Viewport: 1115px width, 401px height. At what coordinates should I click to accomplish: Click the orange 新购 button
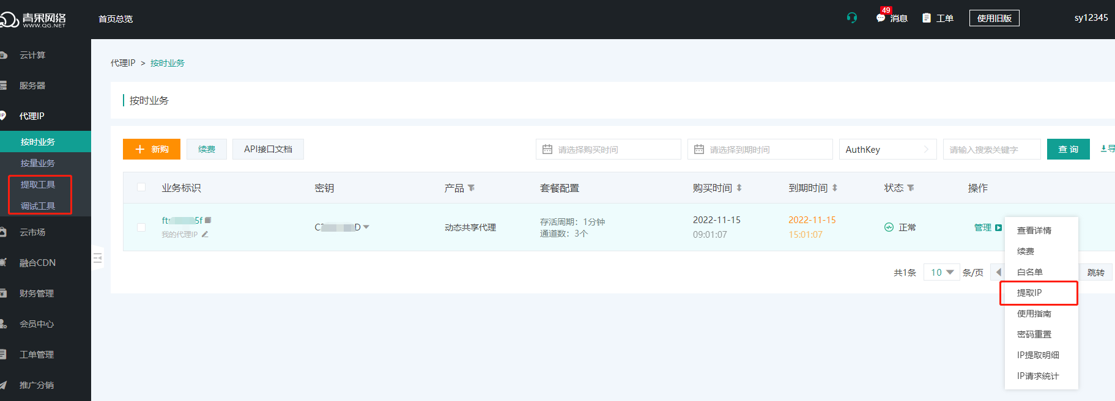pyautogui.click(x=152, y=149)
